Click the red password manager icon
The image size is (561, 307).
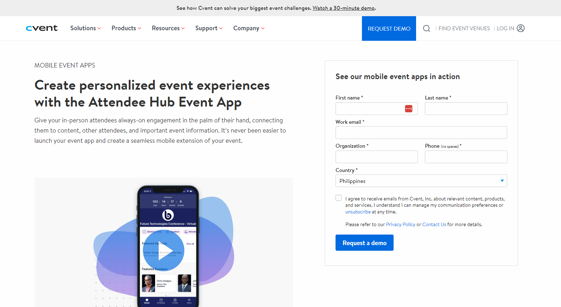tap(408, 109)
